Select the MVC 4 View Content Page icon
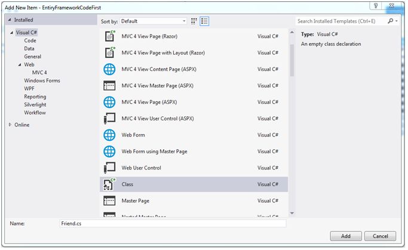The image size is (408, 250). (x=110, y=69)
